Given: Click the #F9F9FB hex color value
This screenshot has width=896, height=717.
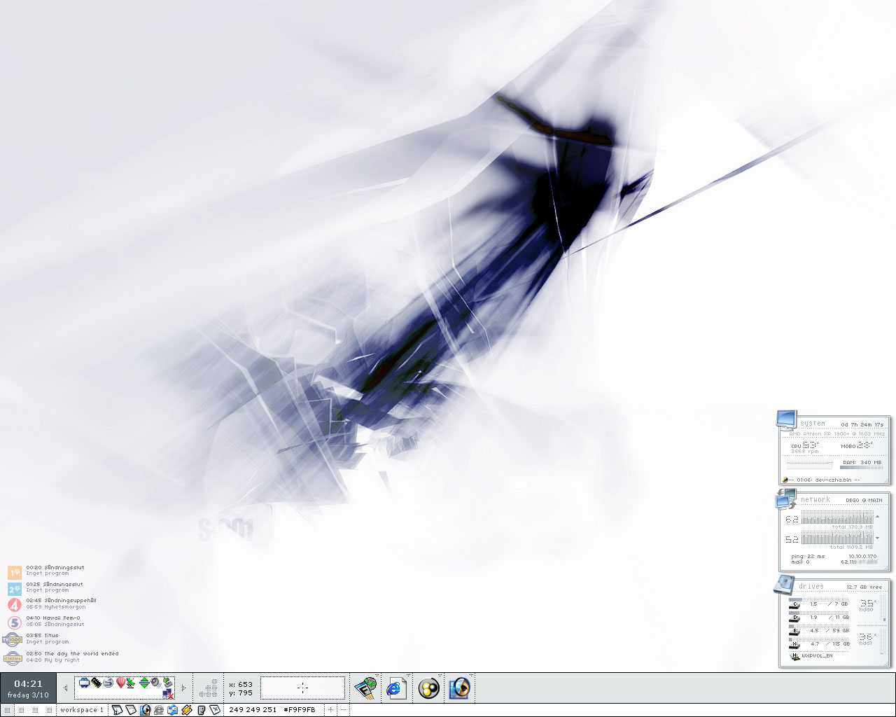Looking at the screenshot, I should (300, 709).
